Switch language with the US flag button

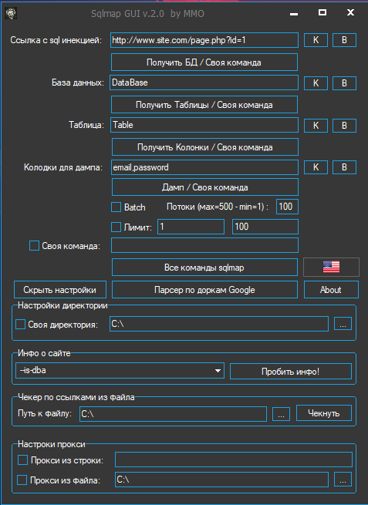(331, 267)
